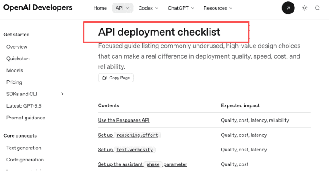Open SDKs and CLI sidebar item

pyautogui.click(x=22, y=94)
